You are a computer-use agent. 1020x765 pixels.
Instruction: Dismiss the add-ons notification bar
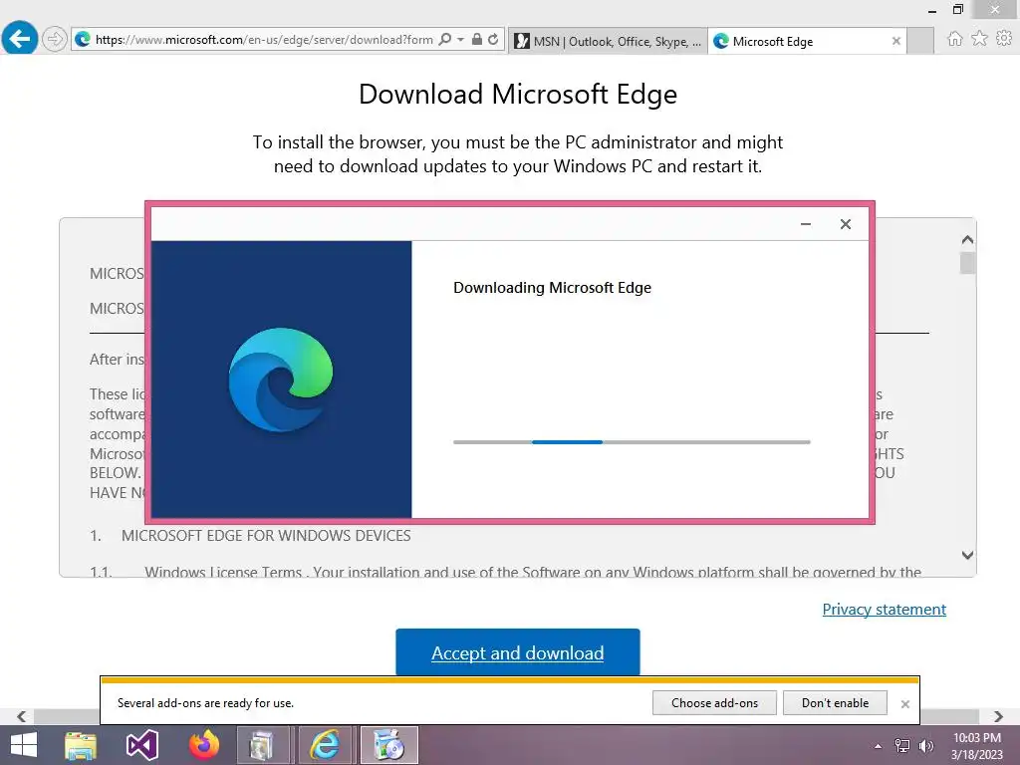[x=904, y=704]
